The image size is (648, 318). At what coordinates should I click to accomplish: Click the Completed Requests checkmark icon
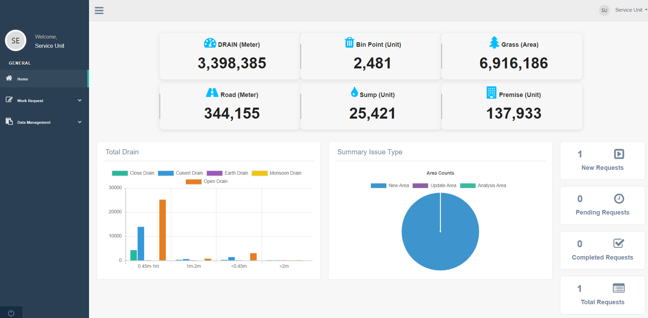tap(618, 243)
